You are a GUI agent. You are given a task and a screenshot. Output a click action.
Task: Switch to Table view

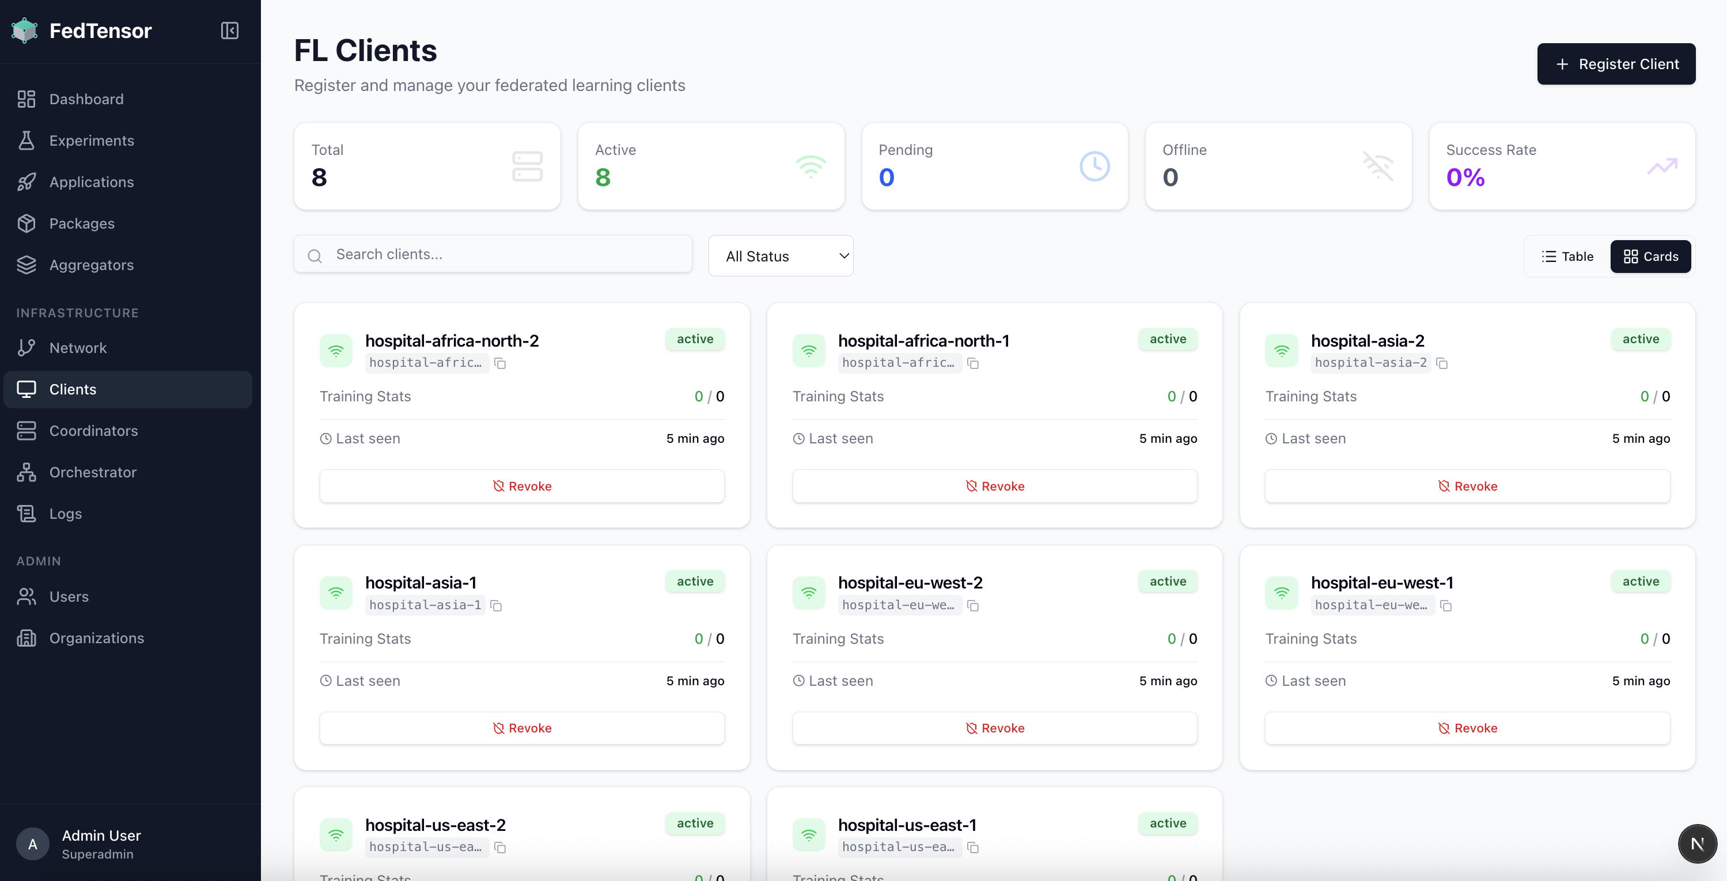(1567, 257)
